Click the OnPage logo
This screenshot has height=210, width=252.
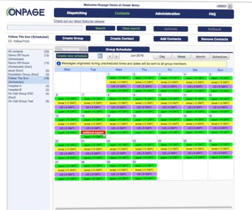point(26,12)
